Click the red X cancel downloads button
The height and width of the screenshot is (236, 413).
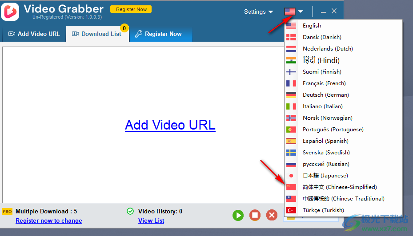click(x=272, y=215)
